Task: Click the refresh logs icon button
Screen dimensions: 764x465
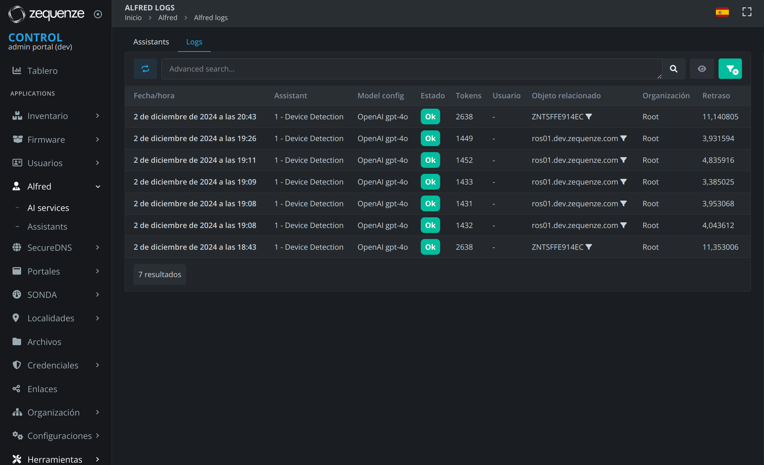Action: [145, 69]
